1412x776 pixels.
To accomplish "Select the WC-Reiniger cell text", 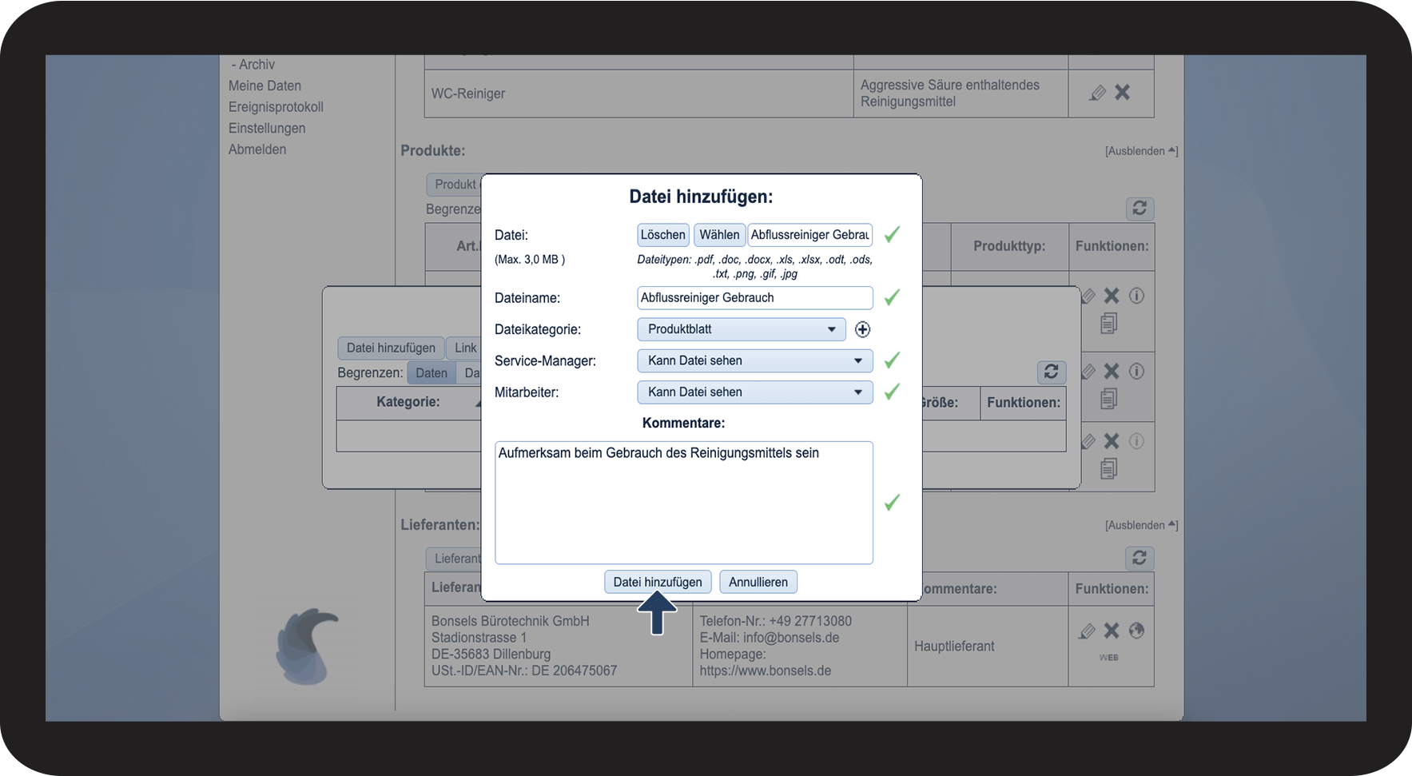I will click(x=468, y=94).
